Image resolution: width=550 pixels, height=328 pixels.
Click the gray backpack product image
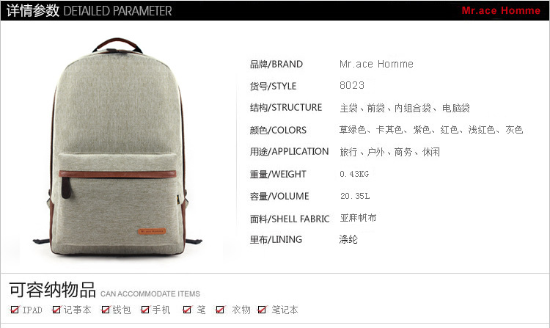pos(117,147)
